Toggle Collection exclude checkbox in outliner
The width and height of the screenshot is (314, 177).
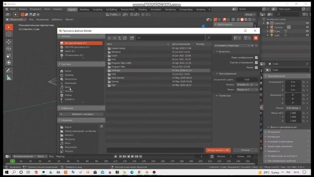(x=268, y=23)
